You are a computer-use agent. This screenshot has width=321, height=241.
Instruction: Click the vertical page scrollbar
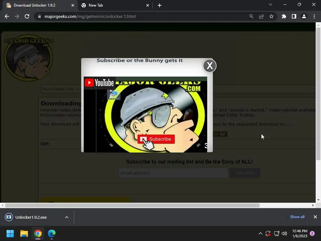coord(318,94)
